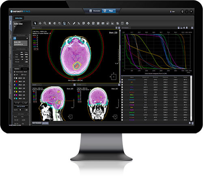Select the ruler/pencil drawing tool
Image resolution: width=203 pixels, height=176 pixels.
74,23
